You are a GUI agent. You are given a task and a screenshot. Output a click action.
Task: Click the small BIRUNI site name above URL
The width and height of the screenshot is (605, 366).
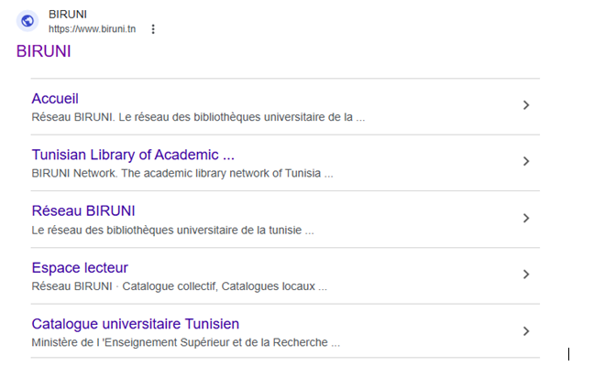tap(67, 15)
